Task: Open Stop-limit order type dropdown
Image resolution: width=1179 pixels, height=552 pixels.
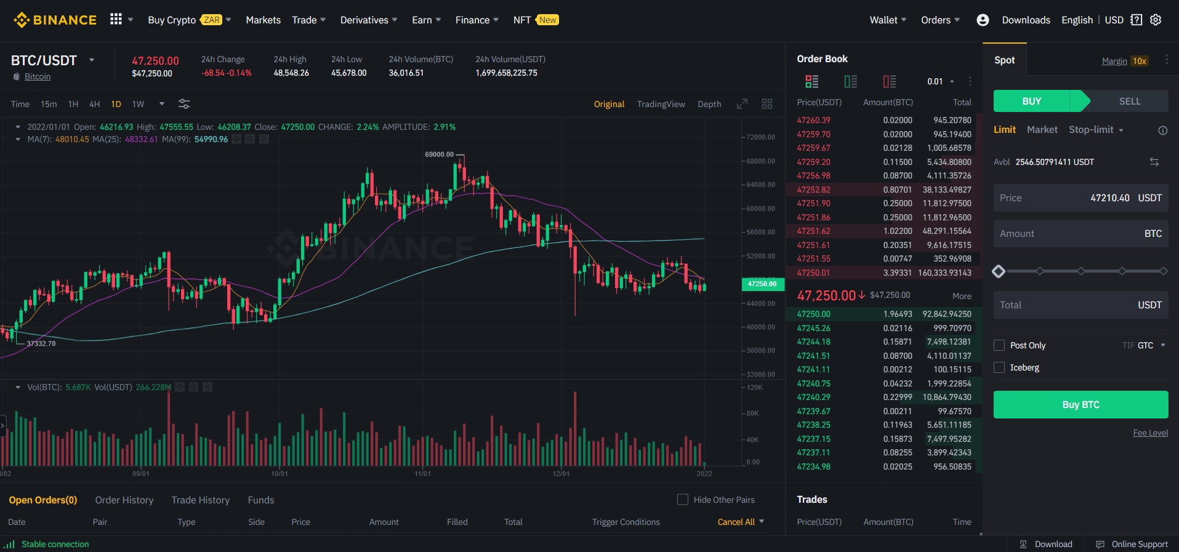Action: pyautogui.click(x=1096, y=130)
